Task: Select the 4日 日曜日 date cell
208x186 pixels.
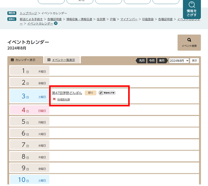Action: (30, 110)
